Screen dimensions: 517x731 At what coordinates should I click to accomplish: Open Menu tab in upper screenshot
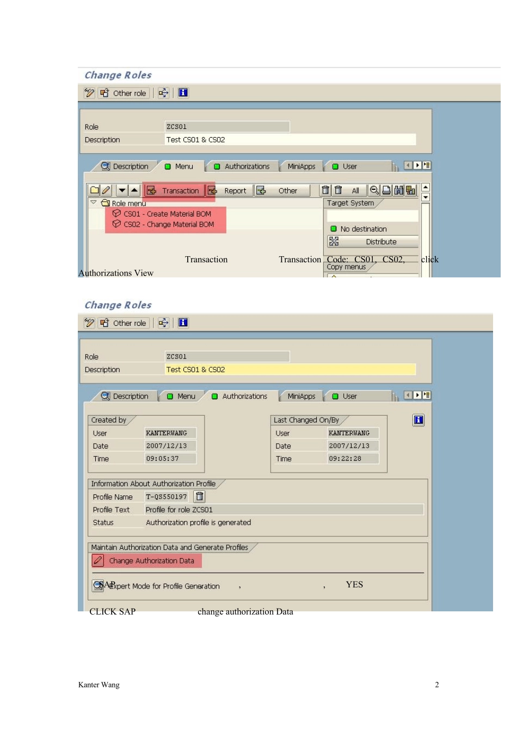tap(180, 166)
